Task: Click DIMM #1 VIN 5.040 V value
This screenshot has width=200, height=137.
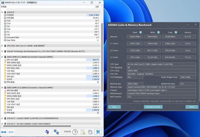Action: (96, 76)
